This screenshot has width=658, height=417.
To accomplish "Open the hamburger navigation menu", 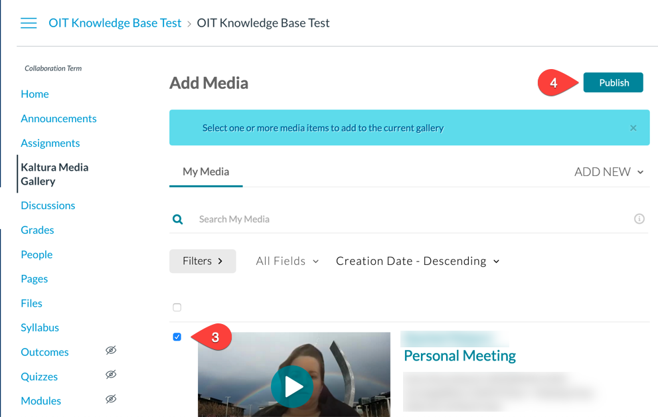I will tap(29, 23).
